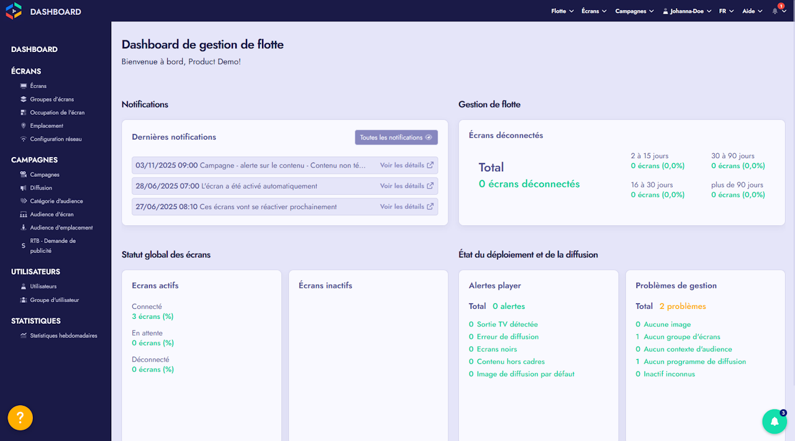Open the Aide dropdown menu
Viewport: 795px width, 441px height.
(x=753, y=11)
